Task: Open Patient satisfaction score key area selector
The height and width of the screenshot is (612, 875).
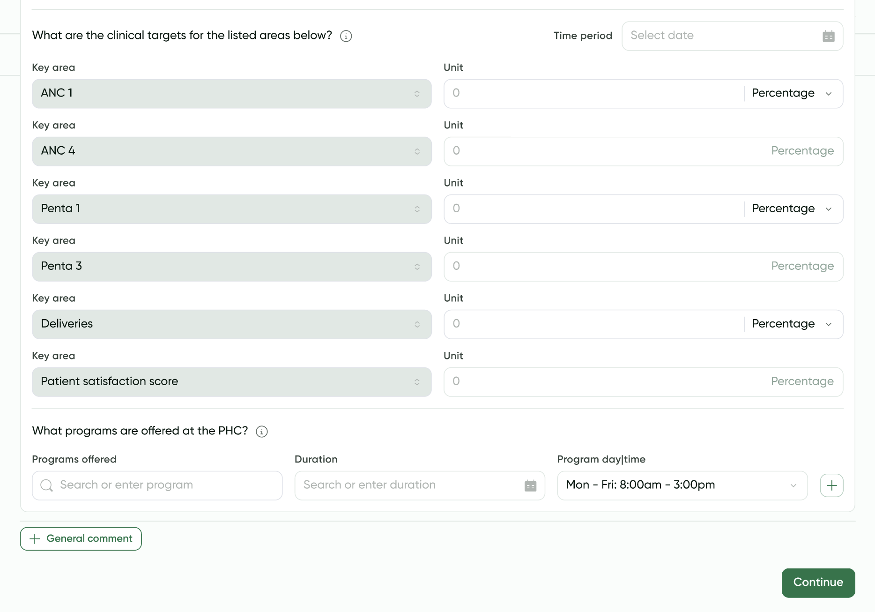Action: point(231,382)
